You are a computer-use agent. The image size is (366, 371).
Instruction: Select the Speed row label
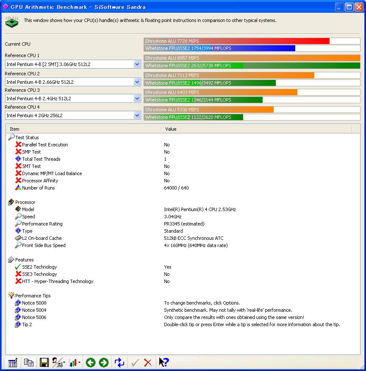click(28, 217)
